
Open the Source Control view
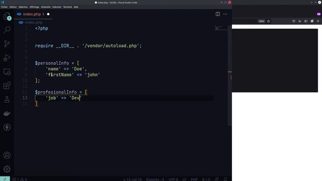pyautogui.click(x=7, y=44)
